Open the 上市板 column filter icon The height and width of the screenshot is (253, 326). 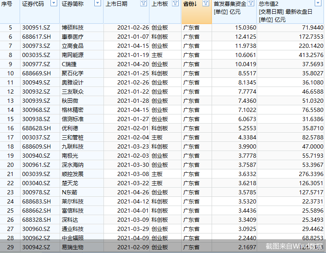(x=175, y=3)
